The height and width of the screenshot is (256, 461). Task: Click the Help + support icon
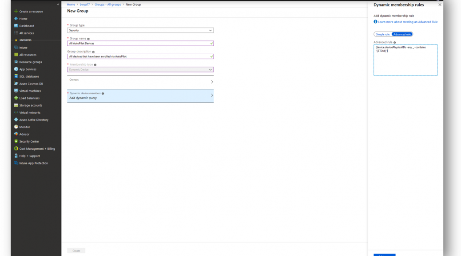coord(16,156)
